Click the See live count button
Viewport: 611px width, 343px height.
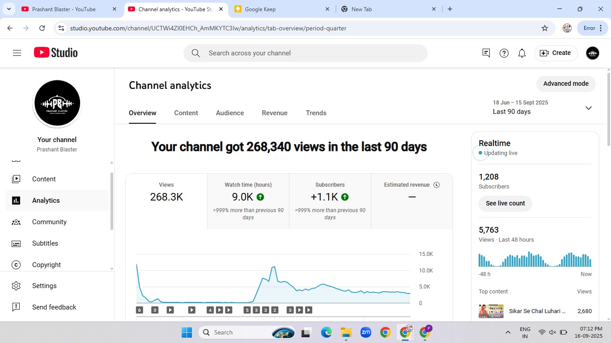tap(505, 203)
